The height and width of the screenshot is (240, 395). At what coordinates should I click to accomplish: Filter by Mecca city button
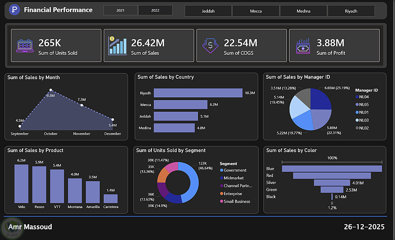[256, 11]
